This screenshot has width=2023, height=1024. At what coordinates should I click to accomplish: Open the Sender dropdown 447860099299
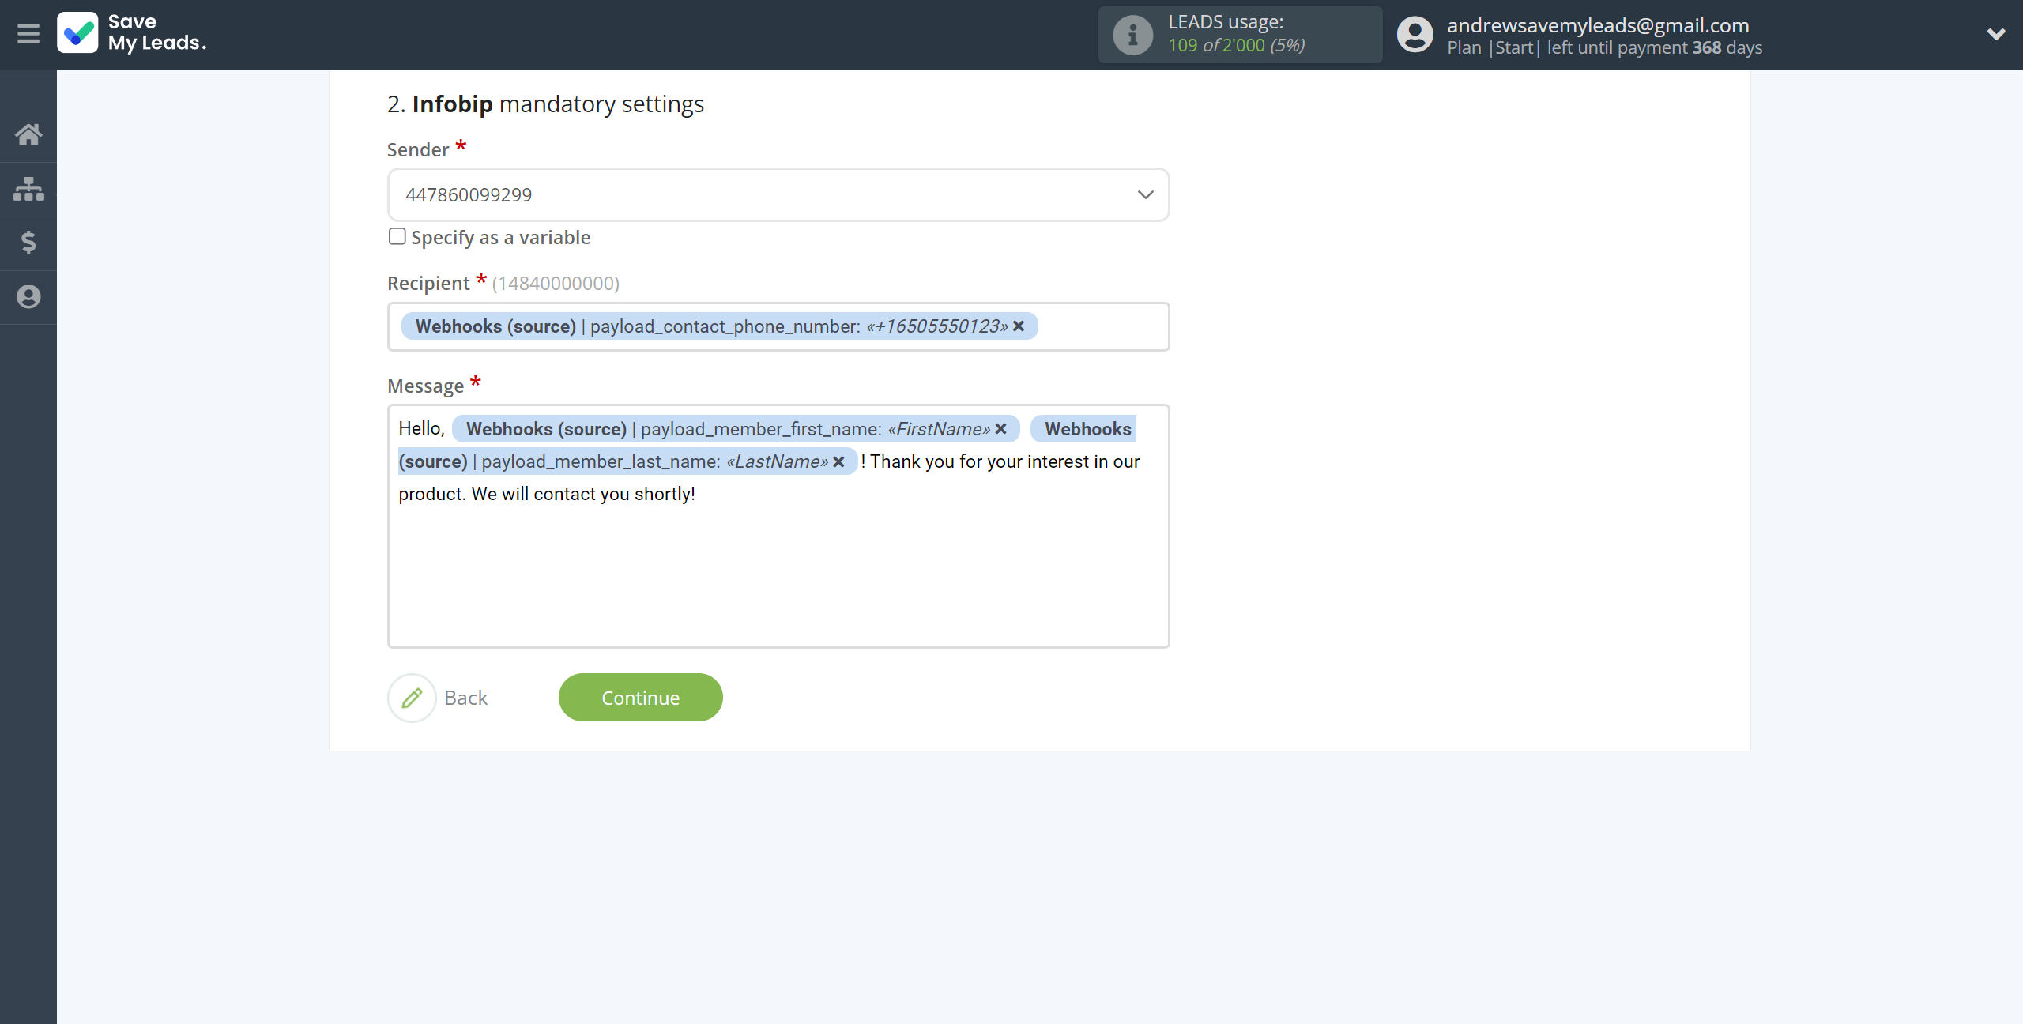[x=778, y=194]
